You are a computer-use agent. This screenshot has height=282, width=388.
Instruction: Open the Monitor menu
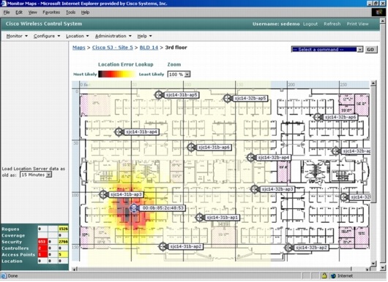17,36
